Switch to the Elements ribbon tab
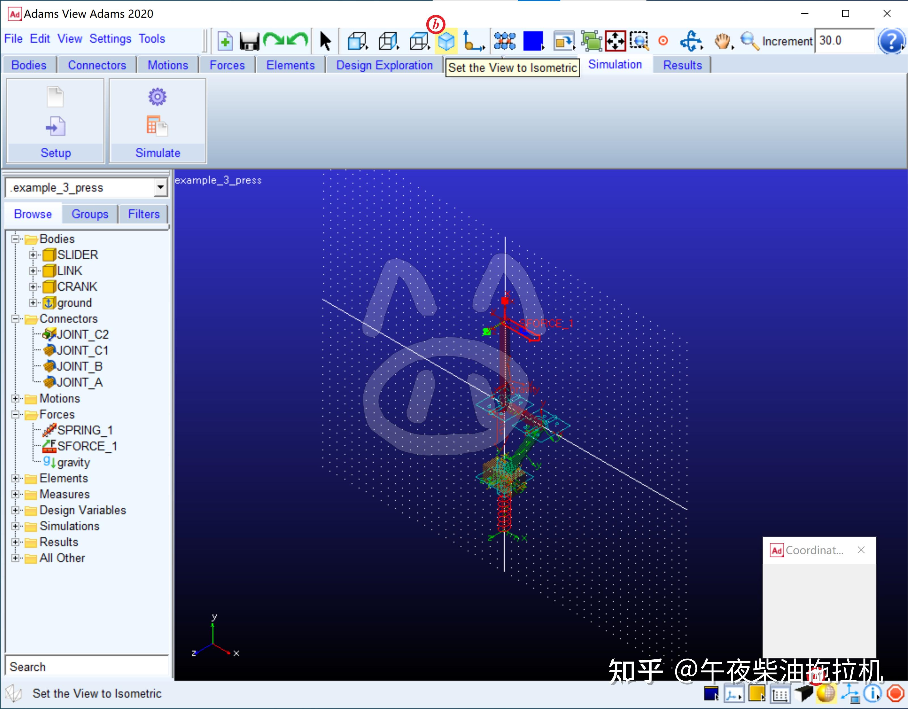Screen dimensions: 908x709 [x=291, y=65]
